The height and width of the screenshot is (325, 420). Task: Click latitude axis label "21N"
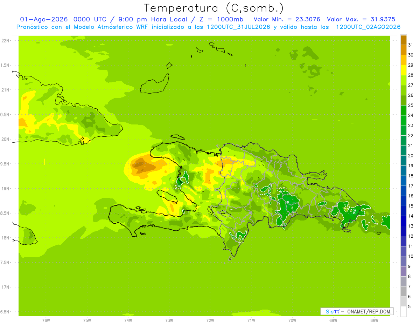[5, 90]
